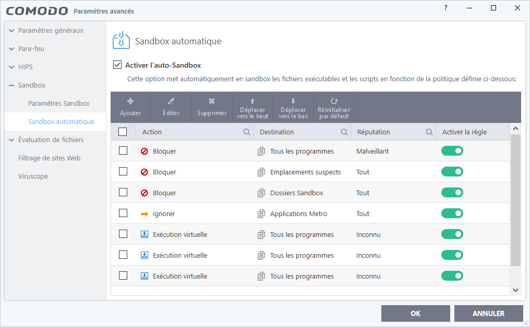530x327 pixels.
Task: Click orange Ignorer arrow icon
Action: tap(144, 214)
